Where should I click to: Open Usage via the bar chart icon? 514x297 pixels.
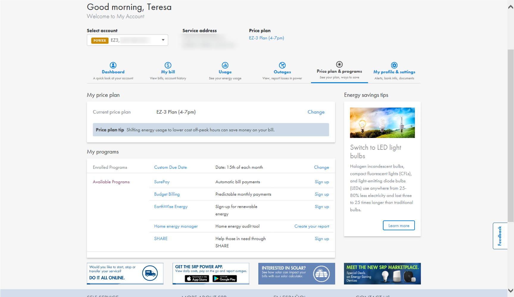coord(225,65)
